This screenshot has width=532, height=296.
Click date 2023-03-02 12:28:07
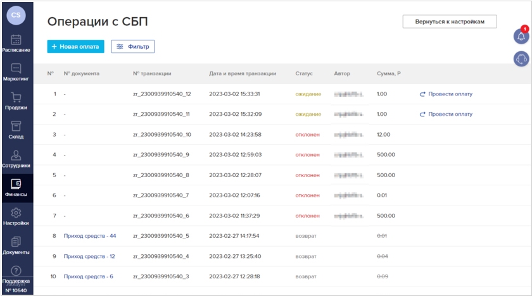pos(235,175)
